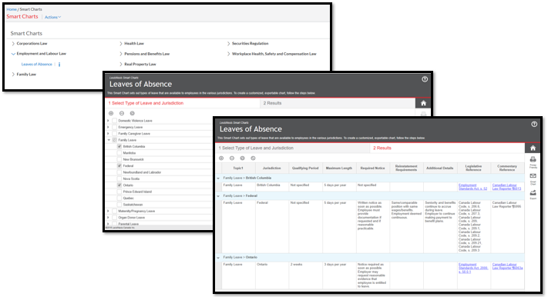
Task: Check the Quebec checkbox
Action: (119, 199)
